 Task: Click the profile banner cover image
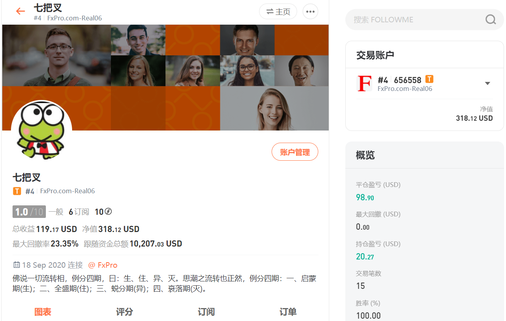(165, 77)
